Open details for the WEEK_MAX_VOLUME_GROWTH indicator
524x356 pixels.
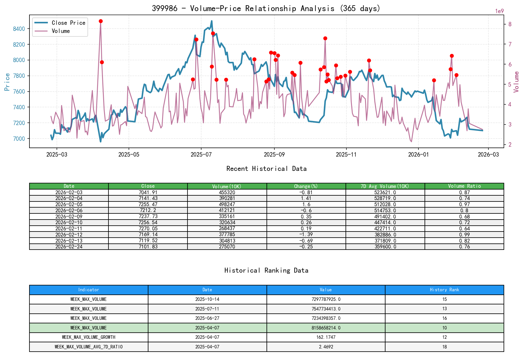point(88,337)
